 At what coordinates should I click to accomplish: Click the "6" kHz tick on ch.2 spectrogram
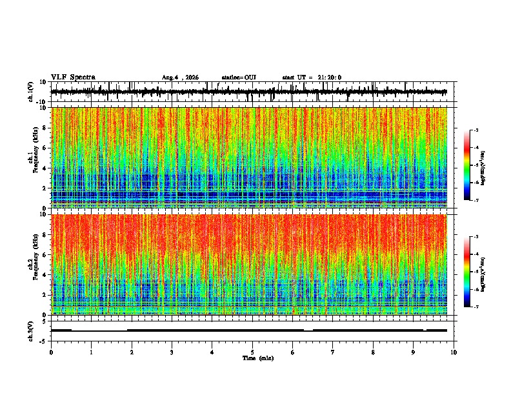click(x=45, y=255)
